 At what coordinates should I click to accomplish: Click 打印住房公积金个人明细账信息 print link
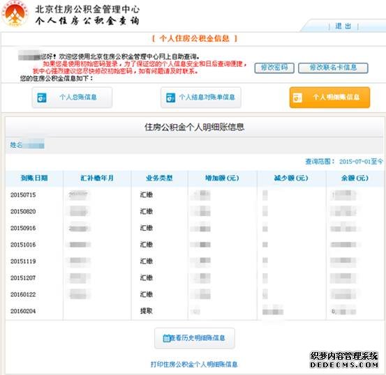coord(194,364)
